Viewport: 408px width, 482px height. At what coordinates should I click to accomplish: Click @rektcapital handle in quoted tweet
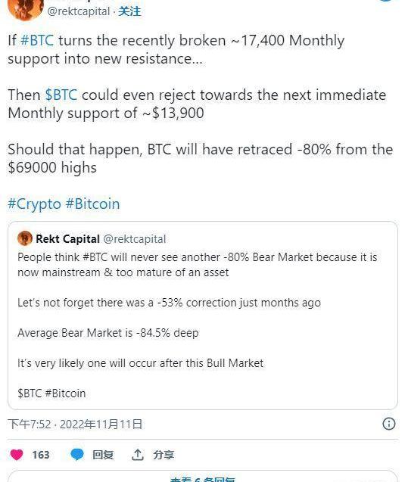[135, 239]
